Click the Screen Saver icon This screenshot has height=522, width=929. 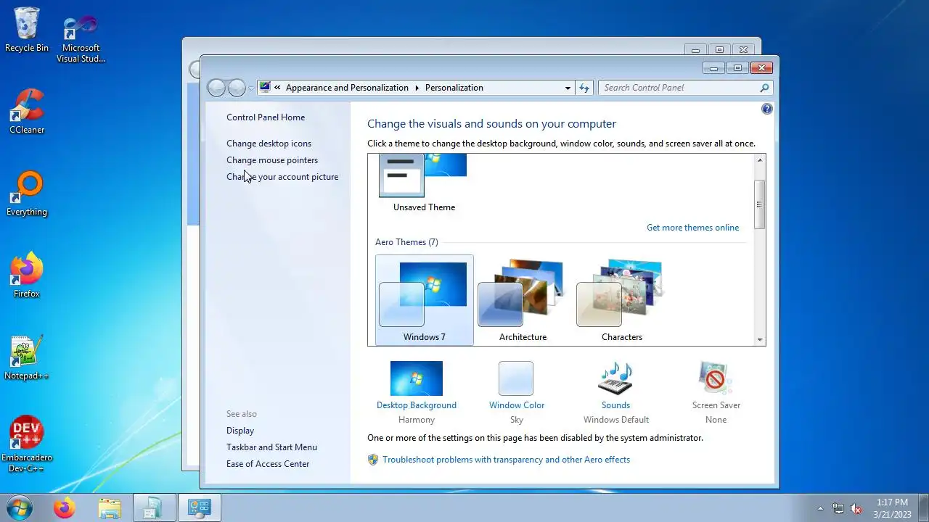tap(716, 378)
